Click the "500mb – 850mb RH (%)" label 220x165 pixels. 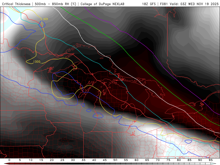click(56, 4)
